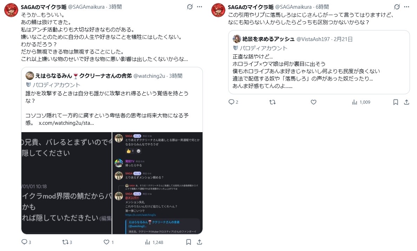Open the x.com/watching2u/sta... link
Viewport: 417px width, 251px height.
click(x=66, y=123)
